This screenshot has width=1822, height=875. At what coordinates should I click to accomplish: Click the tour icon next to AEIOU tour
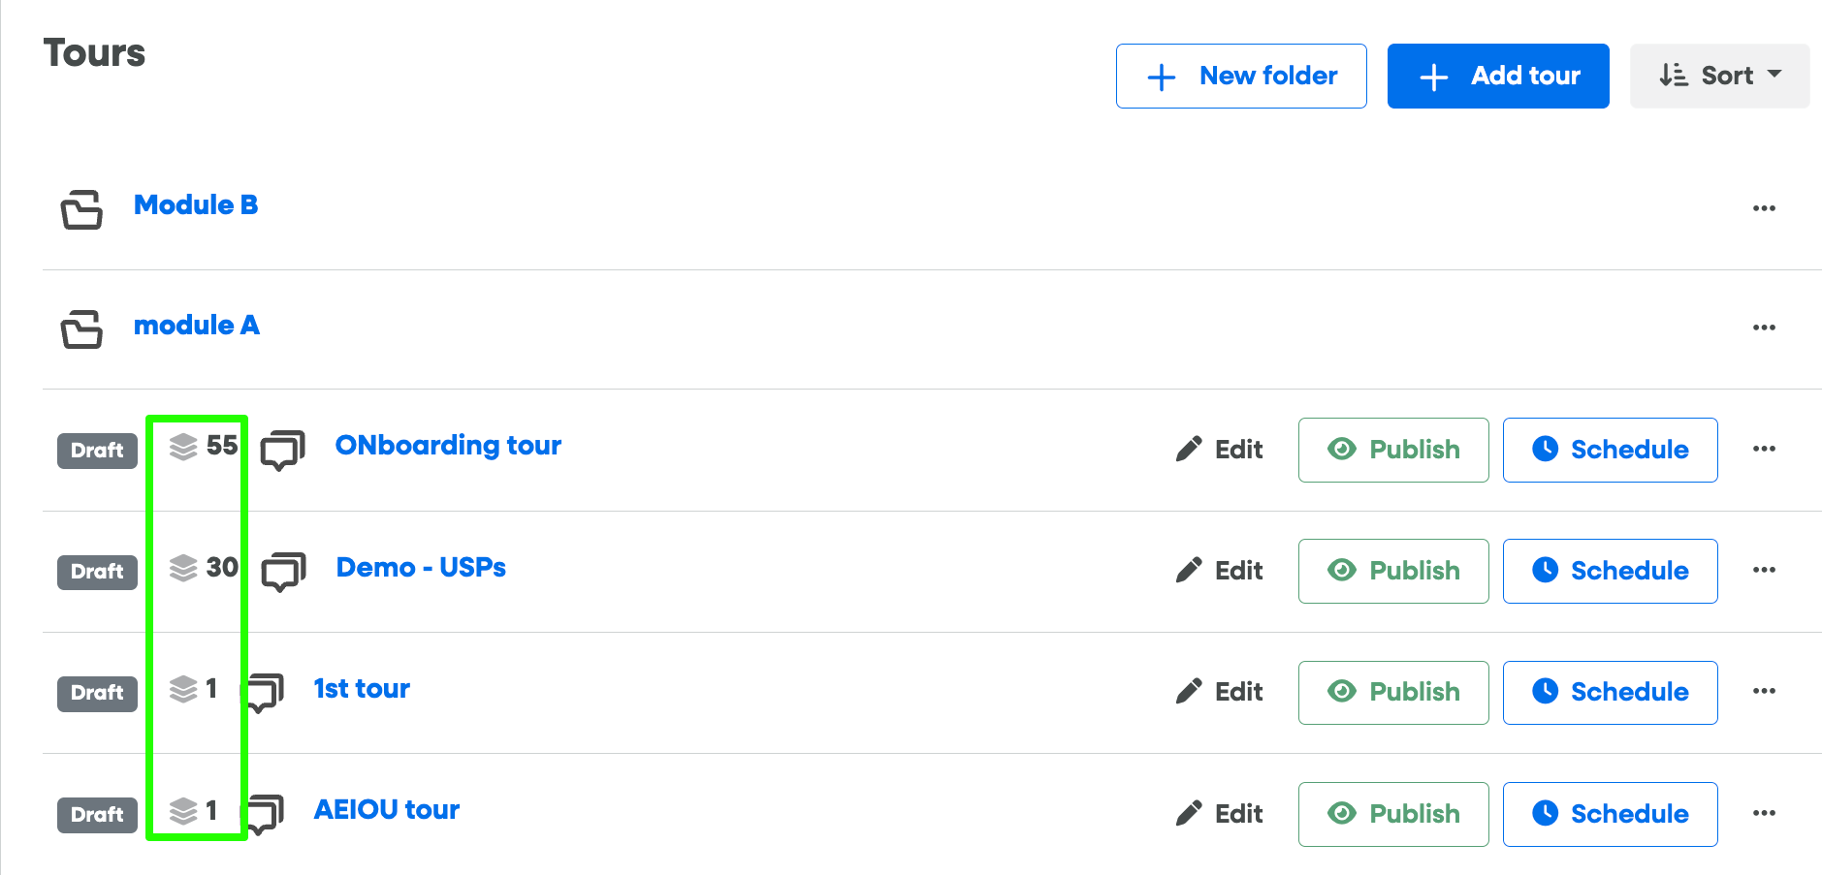coord(264,814)
